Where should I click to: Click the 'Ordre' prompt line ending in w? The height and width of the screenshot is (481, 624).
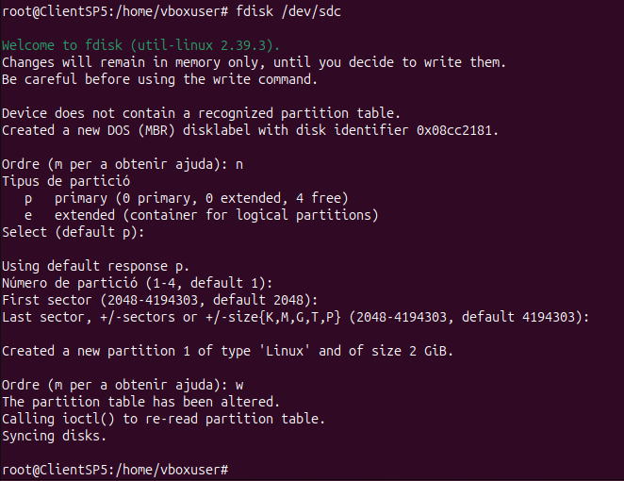point(123,385)
